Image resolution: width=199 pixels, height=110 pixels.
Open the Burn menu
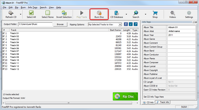[23, 8]
